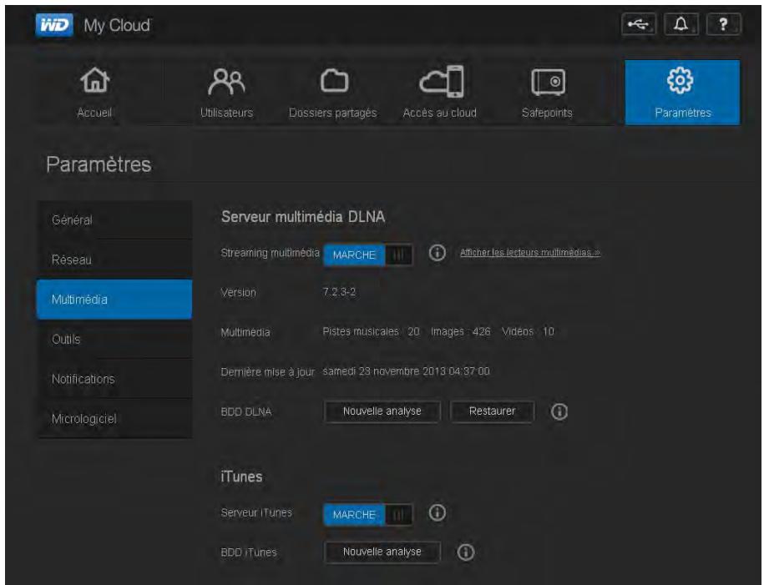
Task: Click Afficher les lecteurs multimédias link
Action: tap(530, 252)
